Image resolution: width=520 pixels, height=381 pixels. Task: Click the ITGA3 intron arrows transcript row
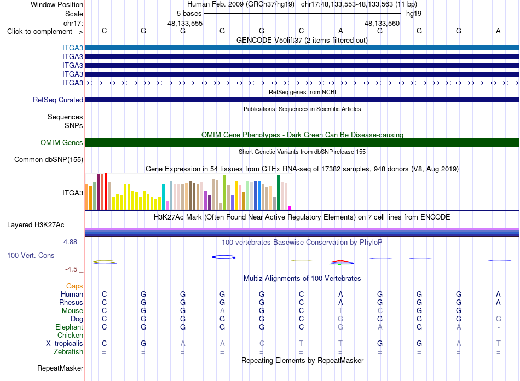(302, 83)
